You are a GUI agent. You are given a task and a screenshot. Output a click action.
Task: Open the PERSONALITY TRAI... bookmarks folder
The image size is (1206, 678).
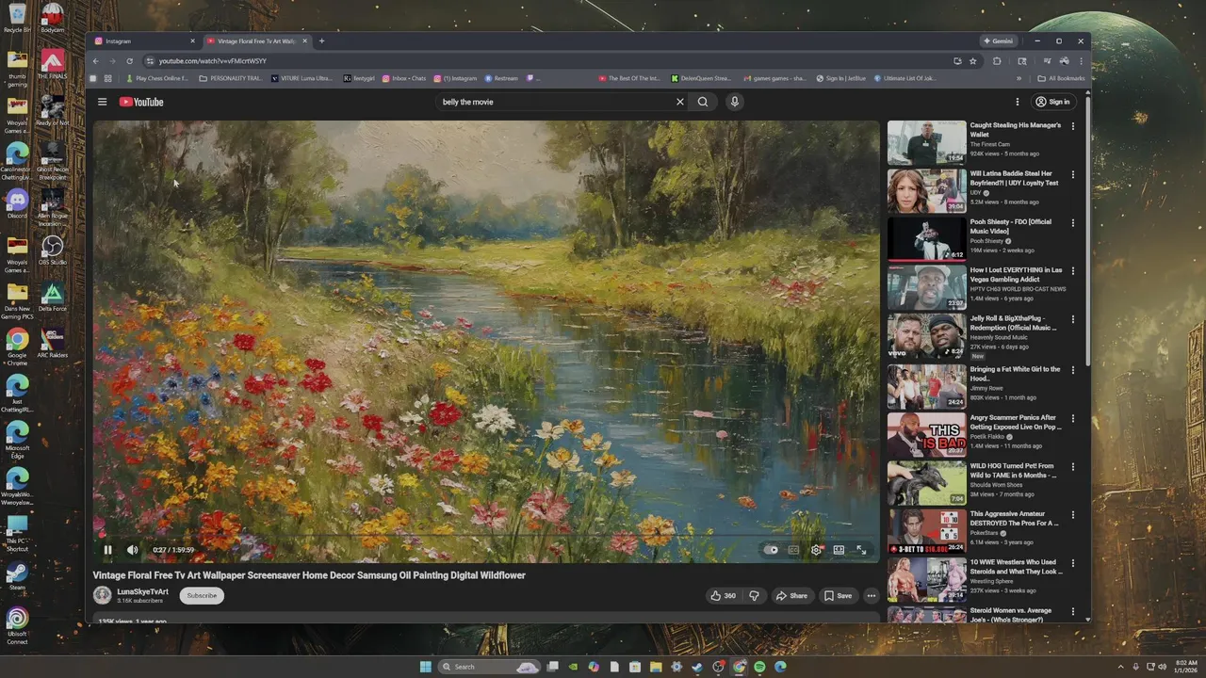pos(231,78)
